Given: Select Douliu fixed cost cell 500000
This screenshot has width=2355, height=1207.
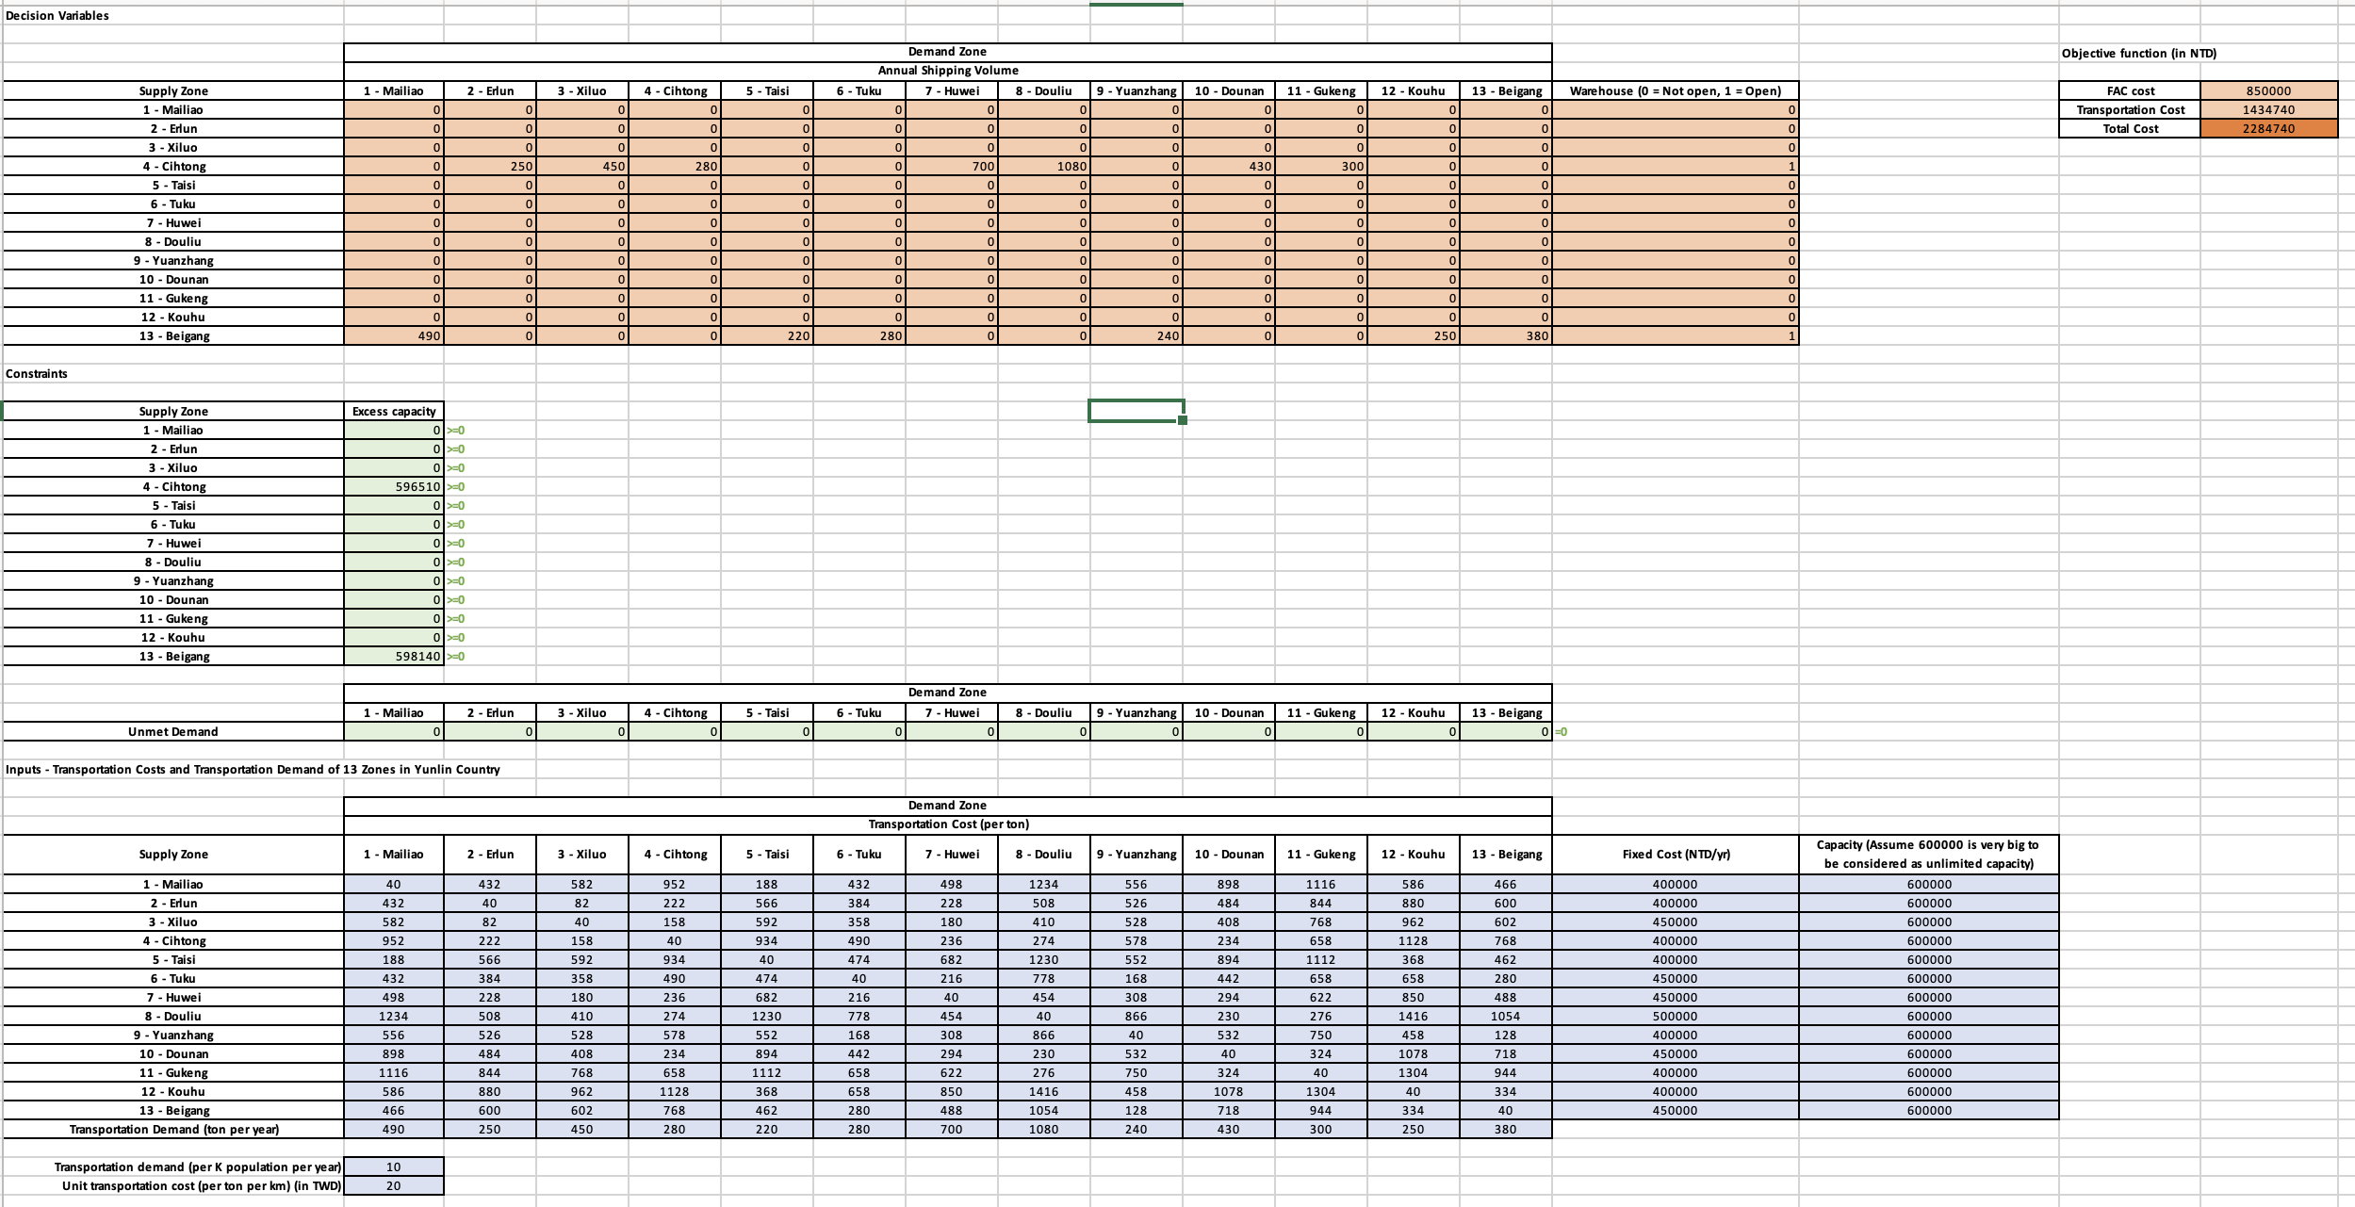Looking at the screenshot, I should pyautogui.click(x=1675, y=1016).
